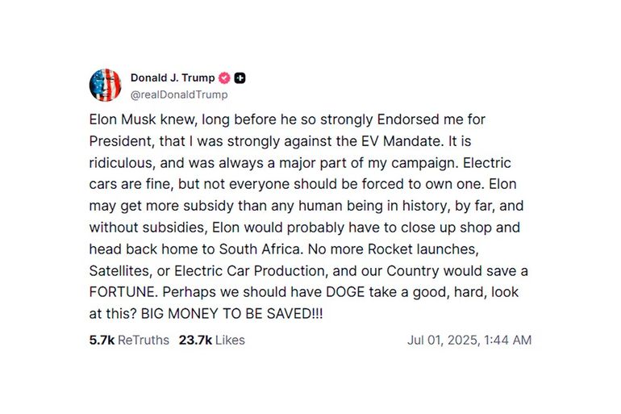Open the Donald J. Trump display name
Screen dimensions: 621x414
173,78
